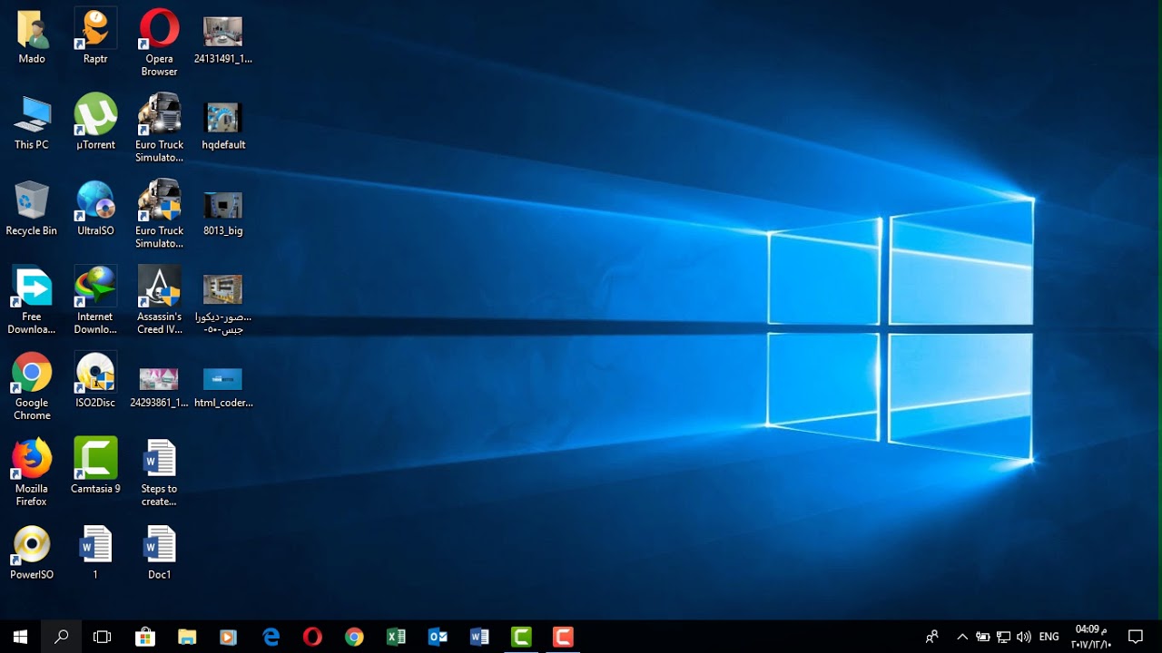
Task: Open the Action Center notifications
Action: coord(1135,637)
